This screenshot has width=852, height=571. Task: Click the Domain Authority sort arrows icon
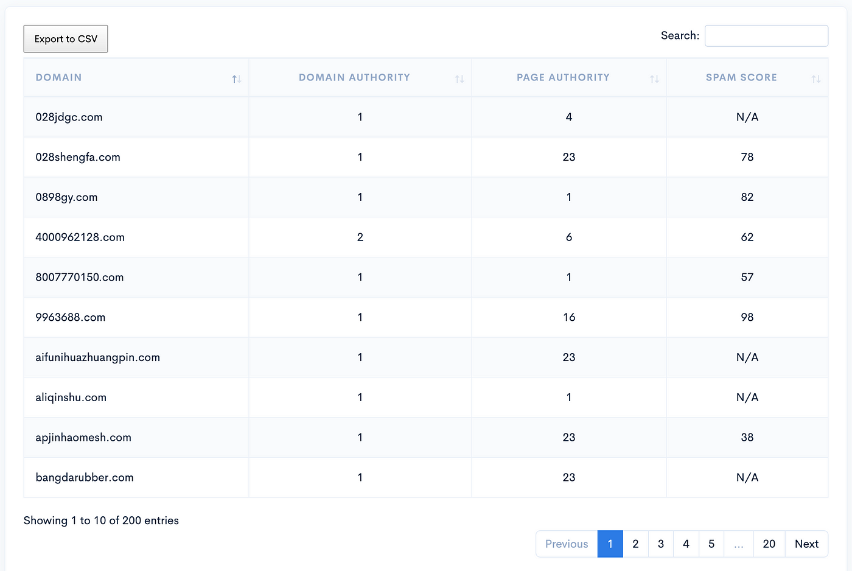click(459, 79)
